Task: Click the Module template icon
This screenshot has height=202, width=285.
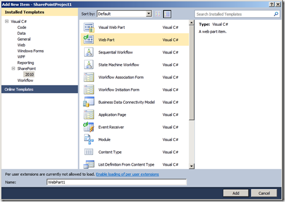Action: click(89, 139)
